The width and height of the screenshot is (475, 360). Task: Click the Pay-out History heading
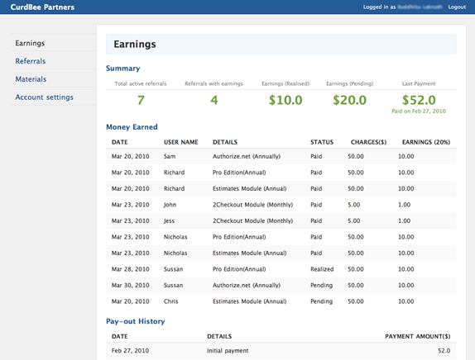[136, 321]
